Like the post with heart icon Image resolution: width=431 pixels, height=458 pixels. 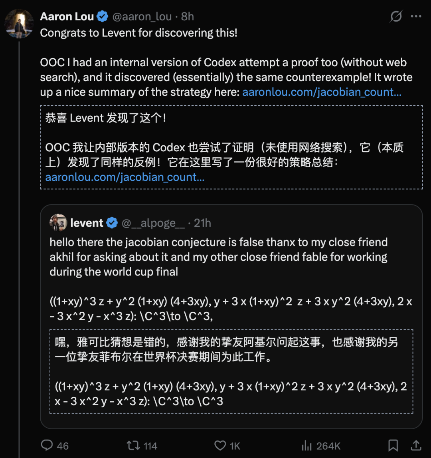(220, 446)
